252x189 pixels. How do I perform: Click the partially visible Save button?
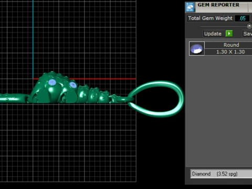tap(247, 34)
